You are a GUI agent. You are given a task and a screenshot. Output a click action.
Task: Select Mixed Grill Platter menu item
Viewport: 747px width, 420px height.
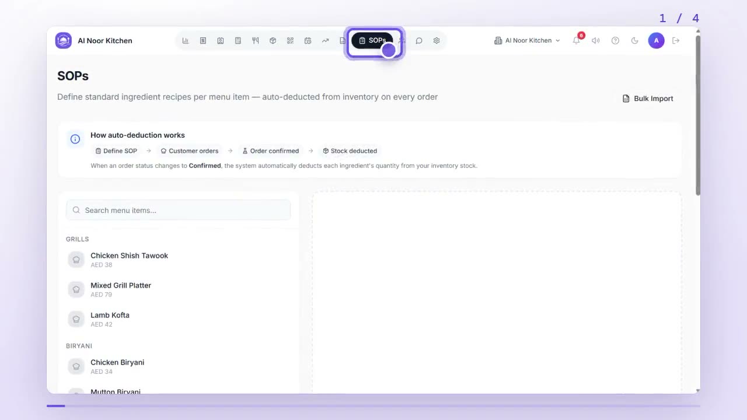click(x=178, y=289)
